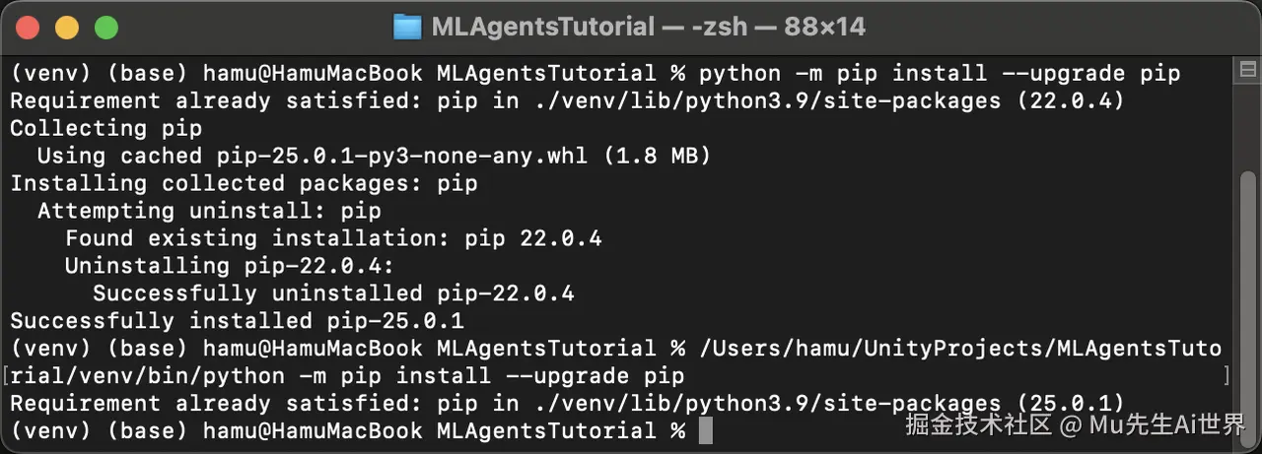Click the 'Collecting pip' output line

click(105, 128)
